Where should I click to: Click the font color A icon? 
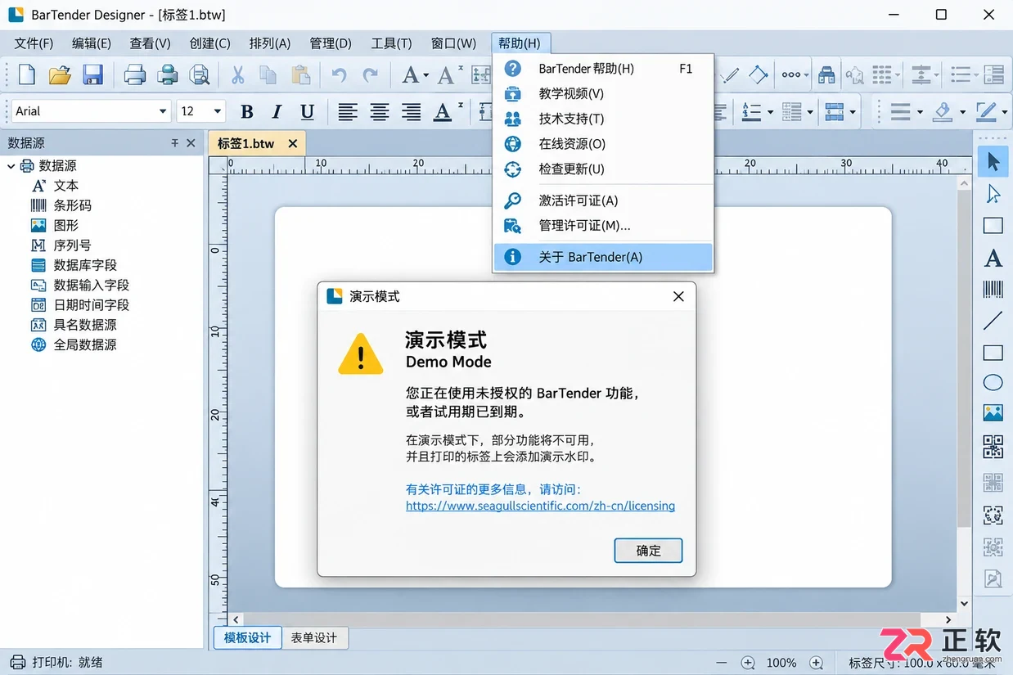[x=443, y=111]
